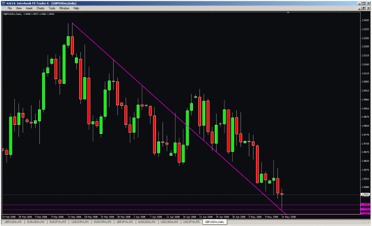372x226 pixels.
Task: Open the Insert menu
Action: [x=29, y=8]
